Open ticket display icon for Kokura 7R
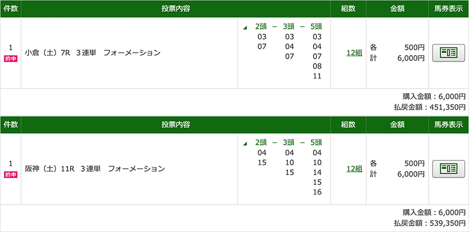Viewport: 469px width, 232px height. (448, 53)
